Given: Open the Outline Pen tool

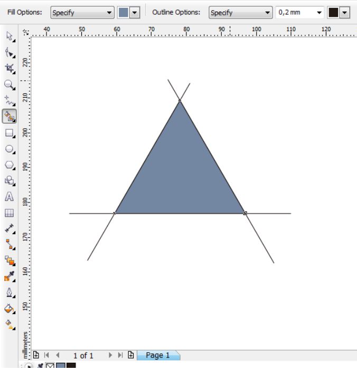Looking at the screenshot, I should coord(10,293).
